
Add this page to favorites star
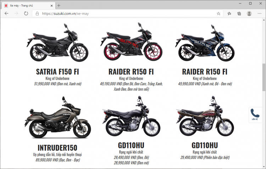point(218,14)
